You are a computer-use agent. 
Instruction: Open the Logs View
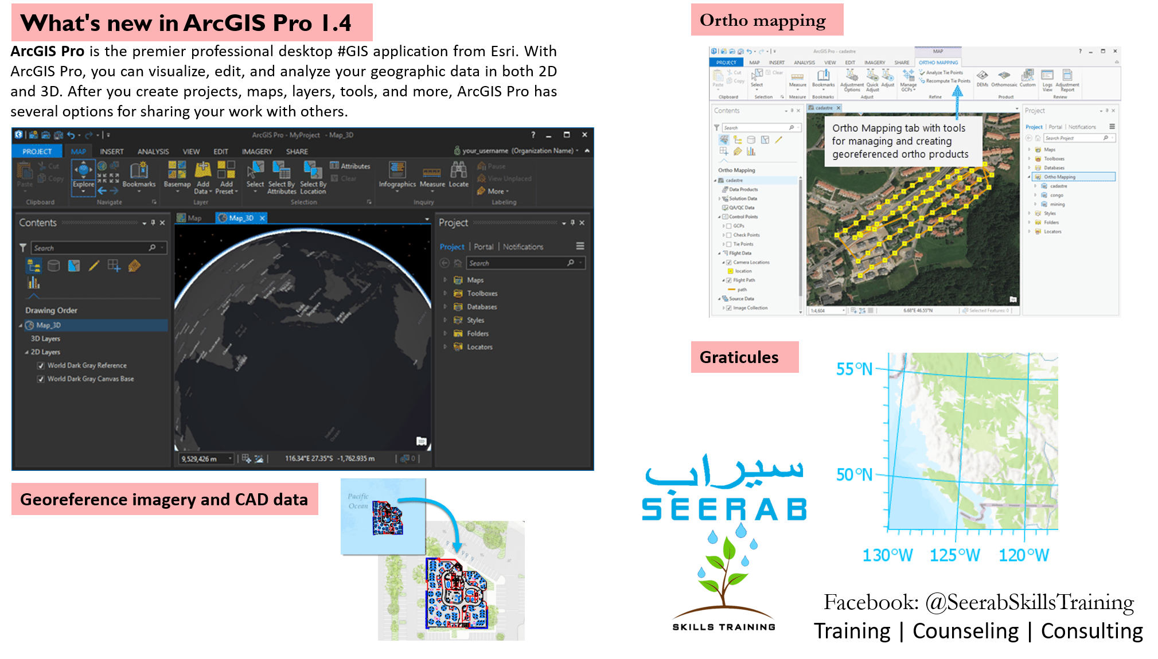click(x=1047, y=80)
